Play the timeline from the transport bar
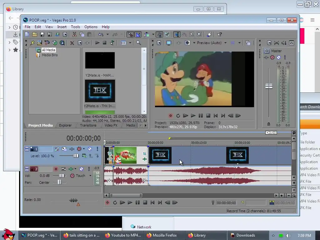 130,202
